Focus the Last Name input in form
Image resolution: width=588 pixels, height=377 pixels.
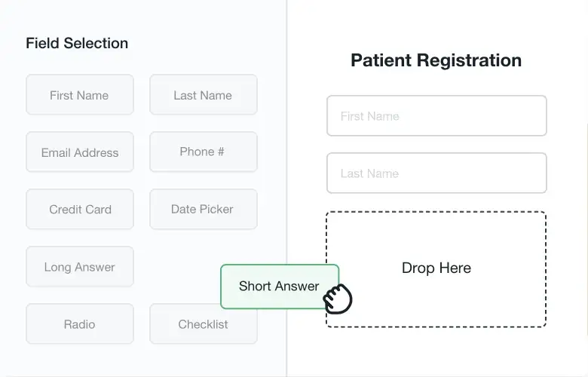(436, 173)
